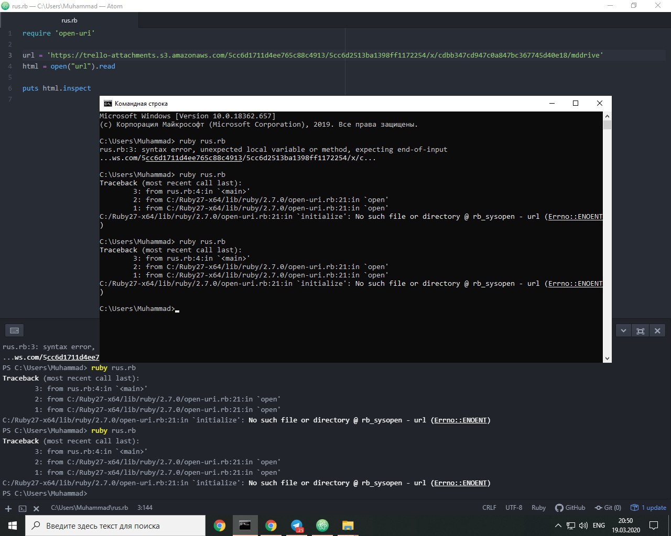Click the Atom logo in title bar
Screen dimensions: 671x536
pyautogui.click(x=6, y=6)
